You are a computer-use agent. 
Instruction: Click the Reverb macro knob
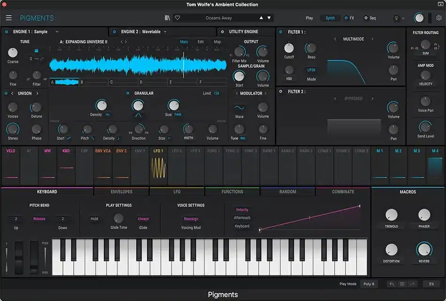pyautogui.click(x=424, y=249)
